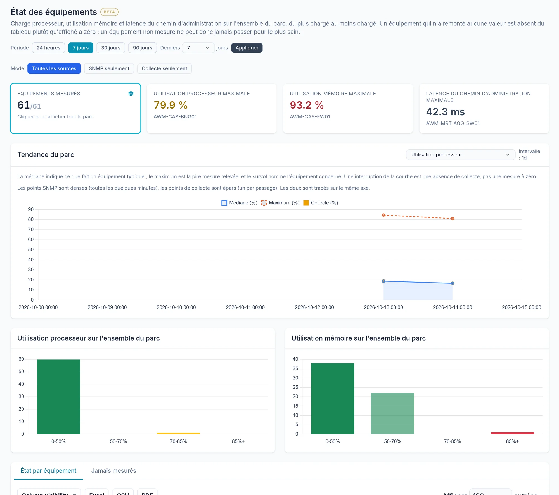Click the 2026-10-14 maximum data point
This screenshot has height=495, width=559.
click(x=453, y=219)
